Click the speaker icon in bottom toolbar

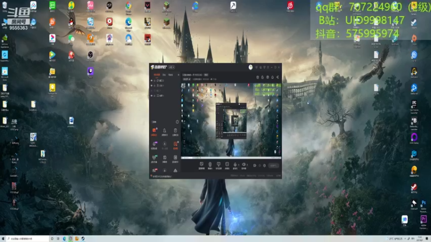[x=244, y=165]
